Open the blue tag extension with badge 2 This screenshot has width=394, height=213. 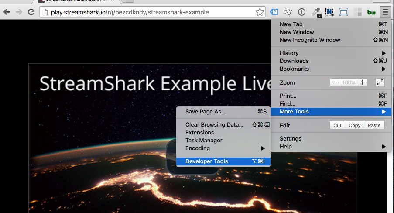pyautogui.click(x=274, y=12)
